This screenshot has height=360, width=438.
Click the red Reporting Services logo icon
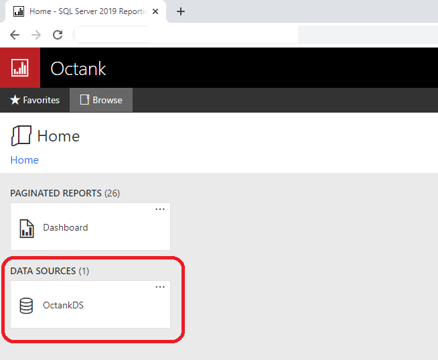20,68
